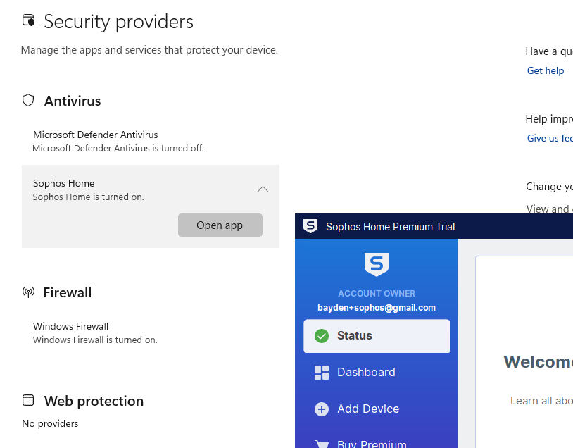This screenshot has width=573, height=448.
Task: Click the ACCOUNT OWNER label
Action: point(377,293)
